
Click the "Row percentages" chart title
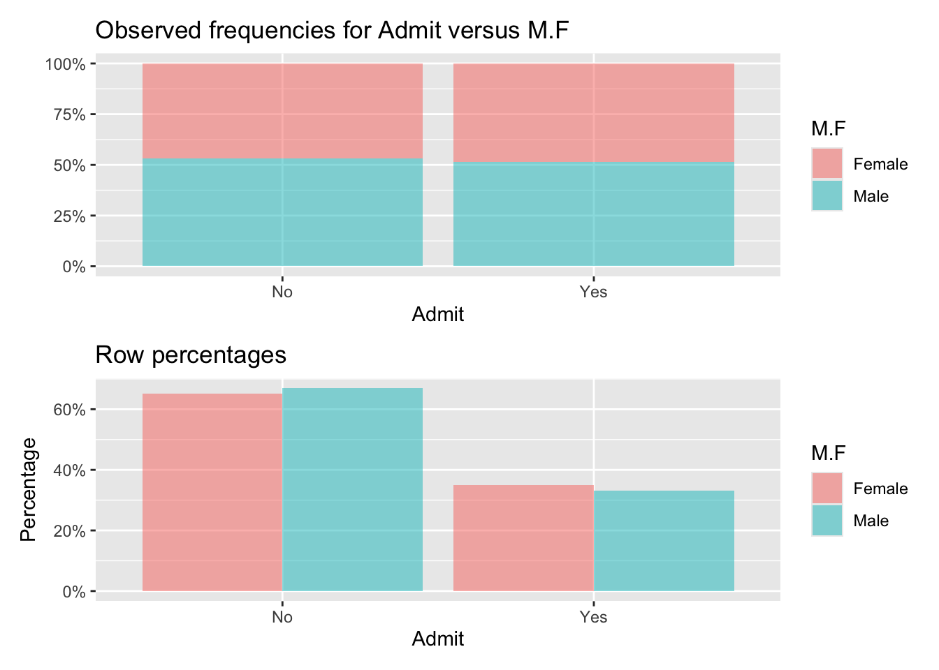coord(191,355)
